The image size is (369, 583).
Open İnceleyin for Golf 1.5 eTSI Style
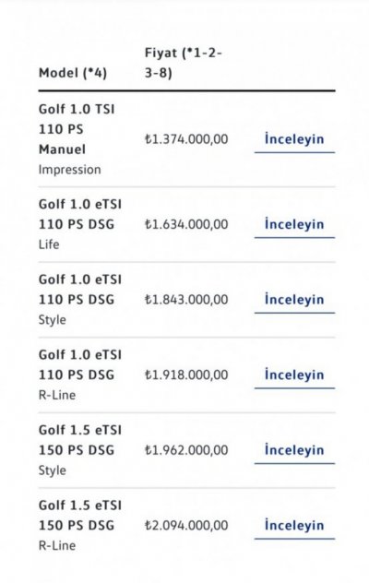coord(294,450)
